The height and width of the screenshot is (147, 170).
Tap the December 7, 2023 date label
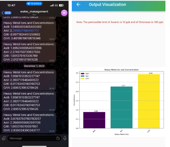click(34, 66)
